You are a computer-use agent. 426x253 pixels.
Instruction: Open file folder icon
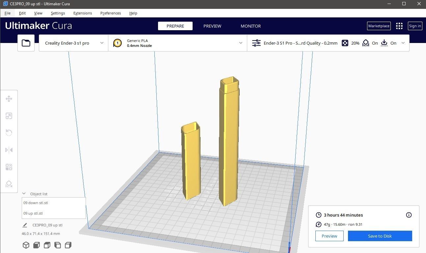tap(26, 43)
